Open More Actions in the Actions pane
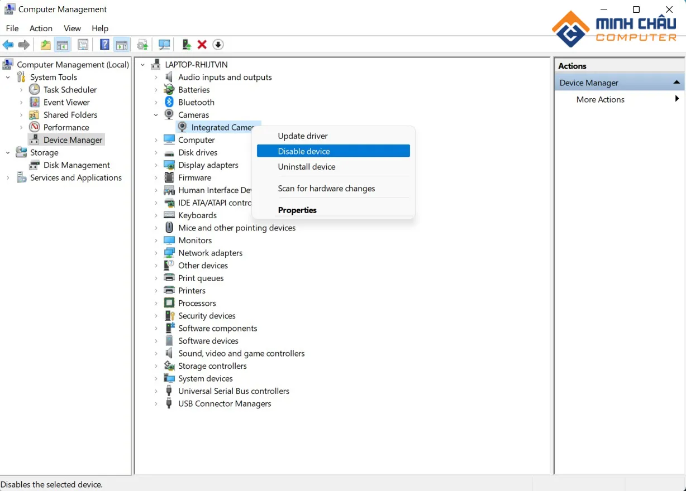Screen dimensions: 686x491 601,99
